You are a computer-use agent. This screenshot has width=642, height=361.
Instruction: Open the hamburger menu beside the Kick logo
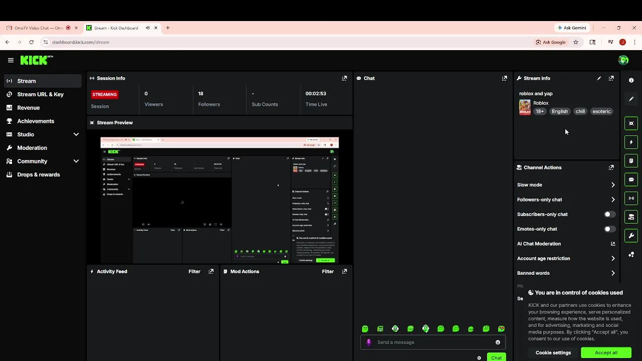(x=11, y=60)
